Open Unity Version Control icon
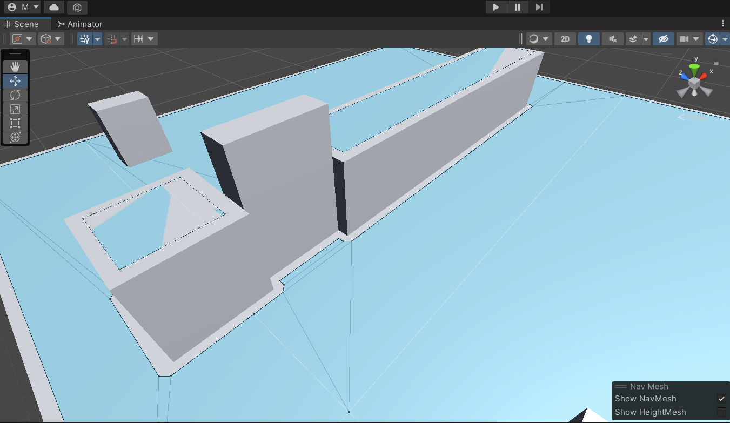Image resolution: width=730 pixels, height=423 pixels. [77, 7]
